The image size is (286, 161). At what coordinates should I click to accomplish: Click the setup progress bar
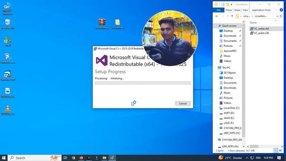click(x=143, y=83)
